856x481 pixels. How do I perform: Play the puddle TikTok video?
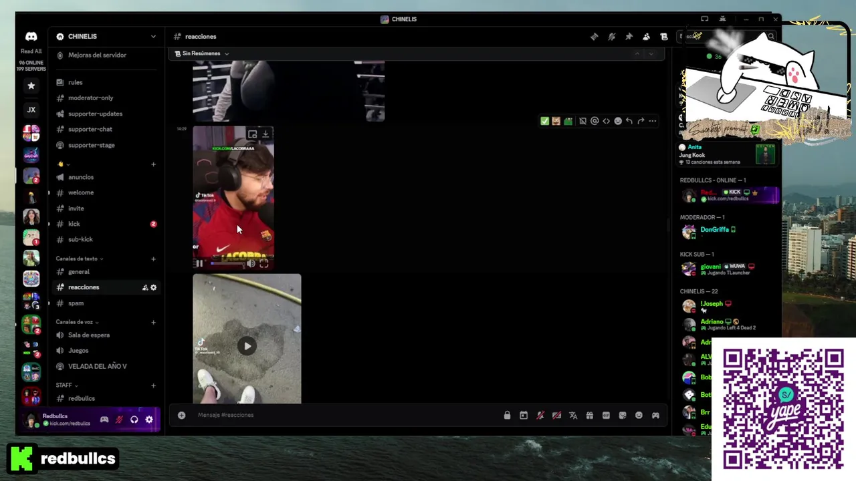247,346
